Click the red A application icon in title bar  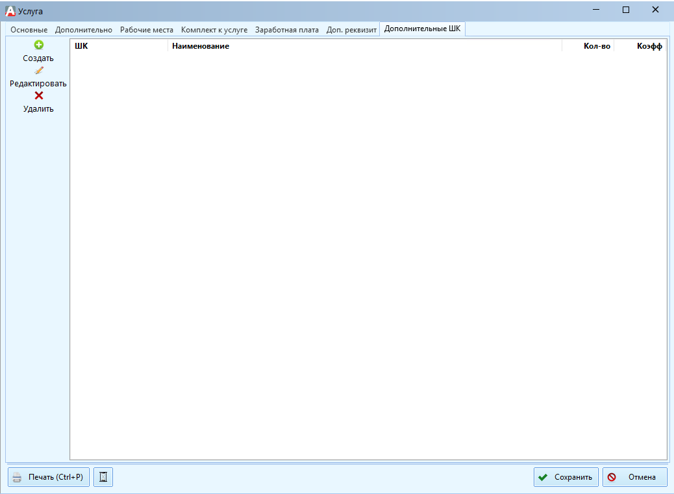pyautogui.click(x=10, y=11)
